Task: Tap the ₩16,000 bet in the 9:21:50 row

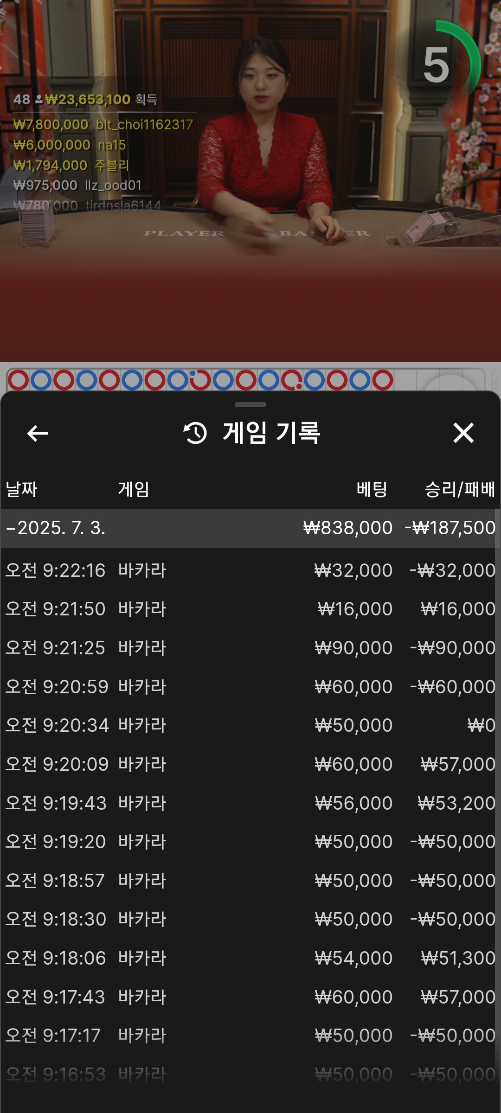Action: pos(355,609)
